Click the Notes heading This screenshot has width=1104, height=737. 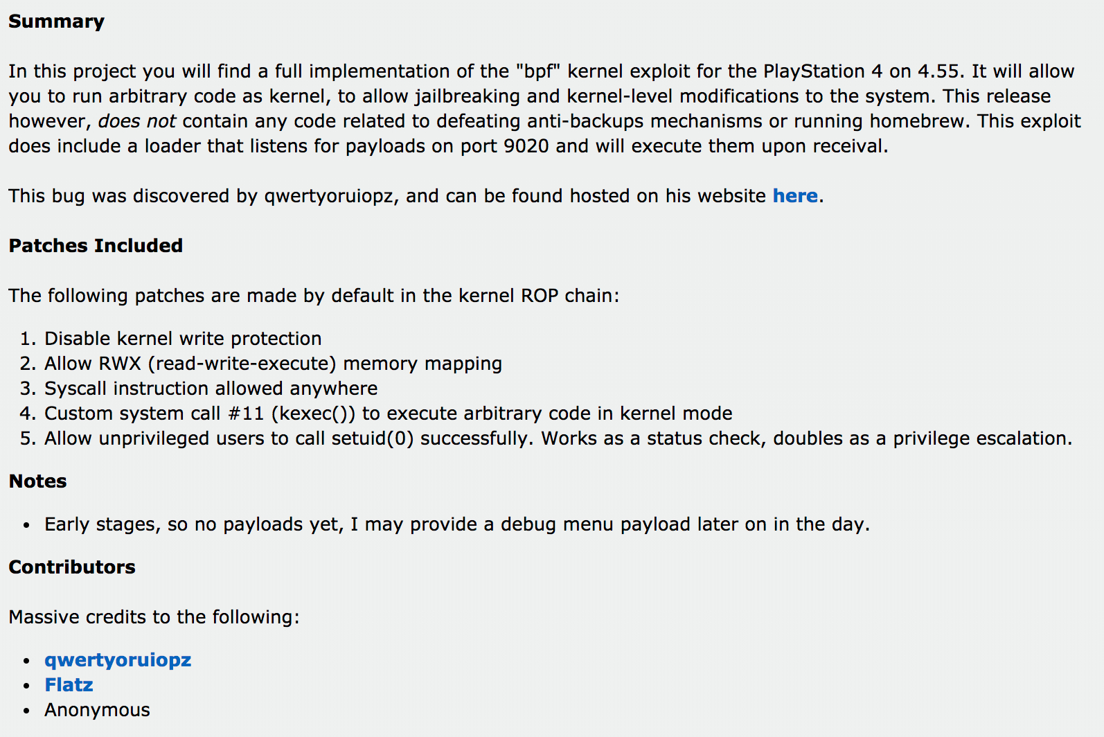tap(38, 481)
